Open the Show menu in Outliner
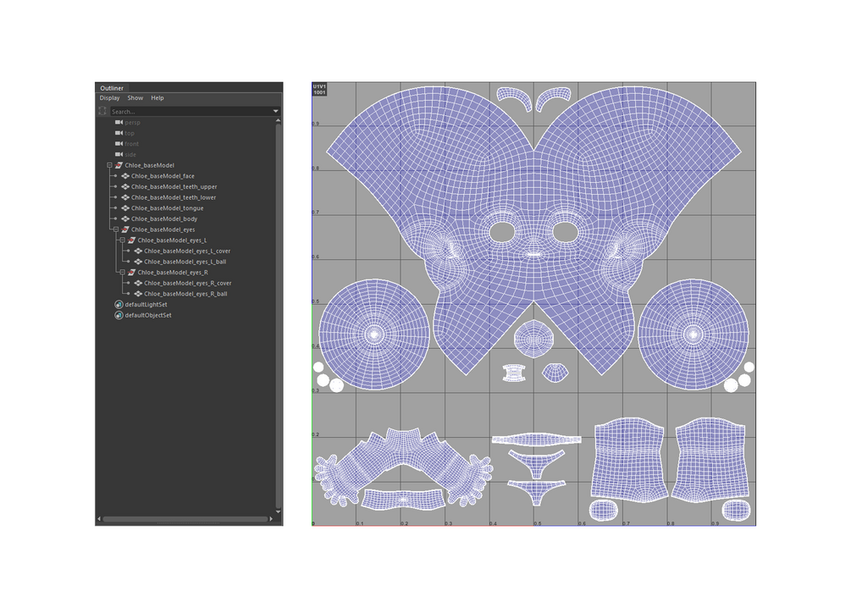 pyautogui.click(x=135, y=98)
